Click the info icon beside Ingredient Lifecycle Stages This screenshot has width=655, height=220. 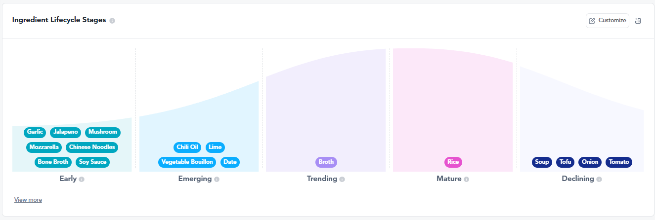coord(112,21)
